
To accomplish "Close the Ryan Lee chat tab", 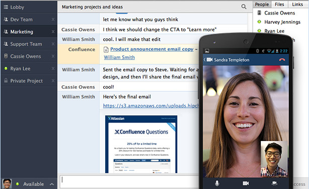I will click(x=53, y=69).
